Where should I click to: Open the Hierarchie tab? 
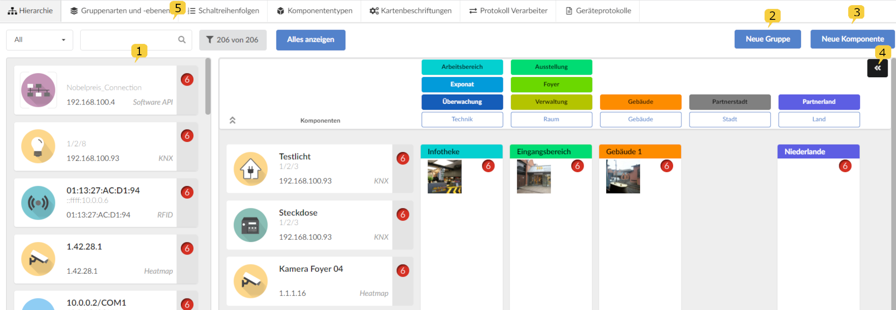pyautogui.click(x=30, y=11)
